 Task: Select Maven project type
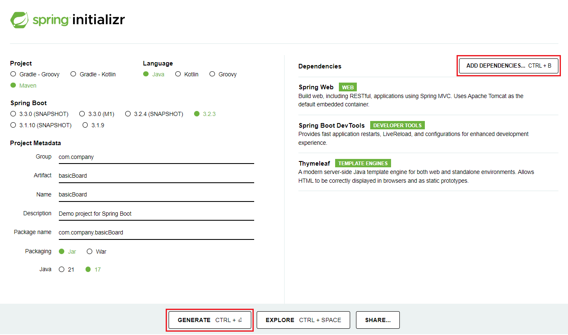pos(23,86)
